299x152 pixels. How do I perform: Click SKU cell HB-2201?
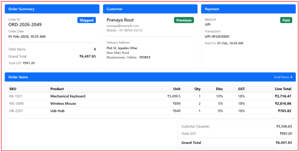click(x=16, y=111)
